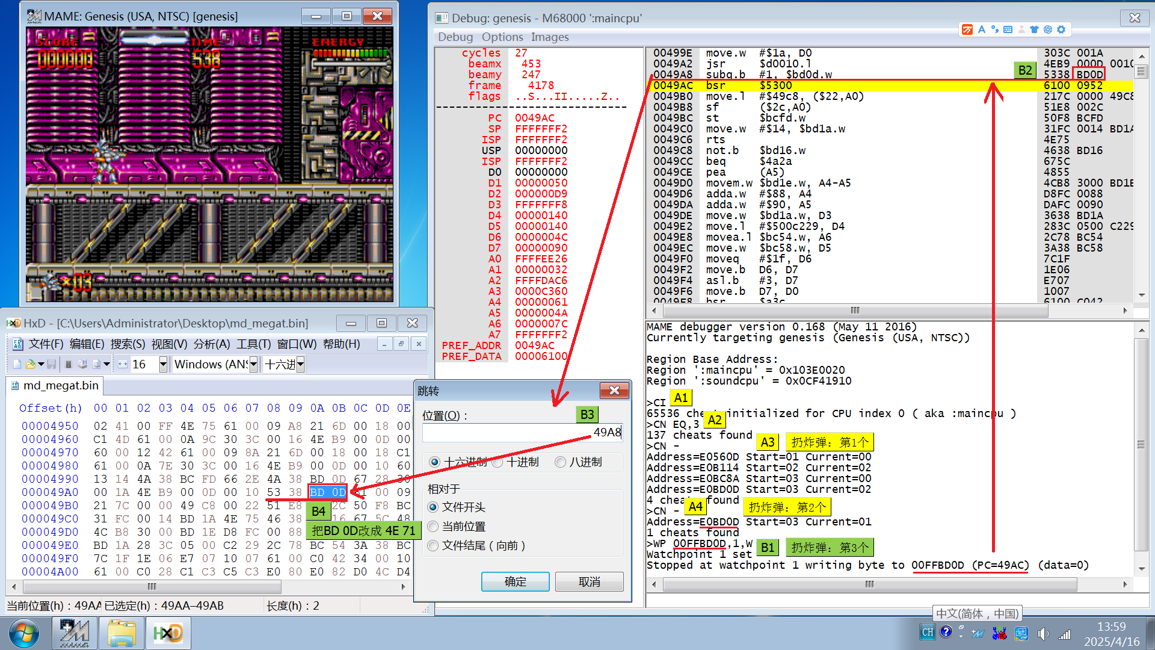Open the 分析(A) menu in HxD
The width and height of the screenshot is (1155, 650).
(212, 344)
